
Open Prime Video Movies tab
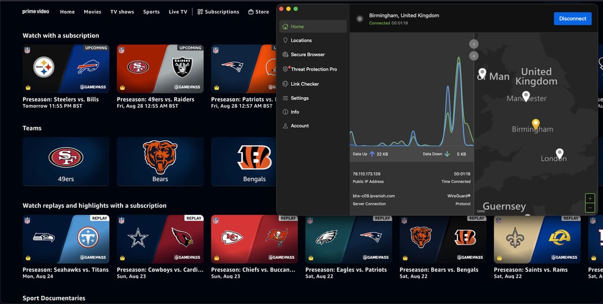[x=92, y=12]
